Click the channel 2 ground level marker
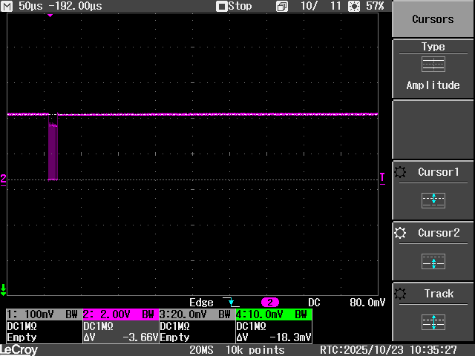Image resolution: width=475 pixels, height=356 pixels. (x=3, y=179)
